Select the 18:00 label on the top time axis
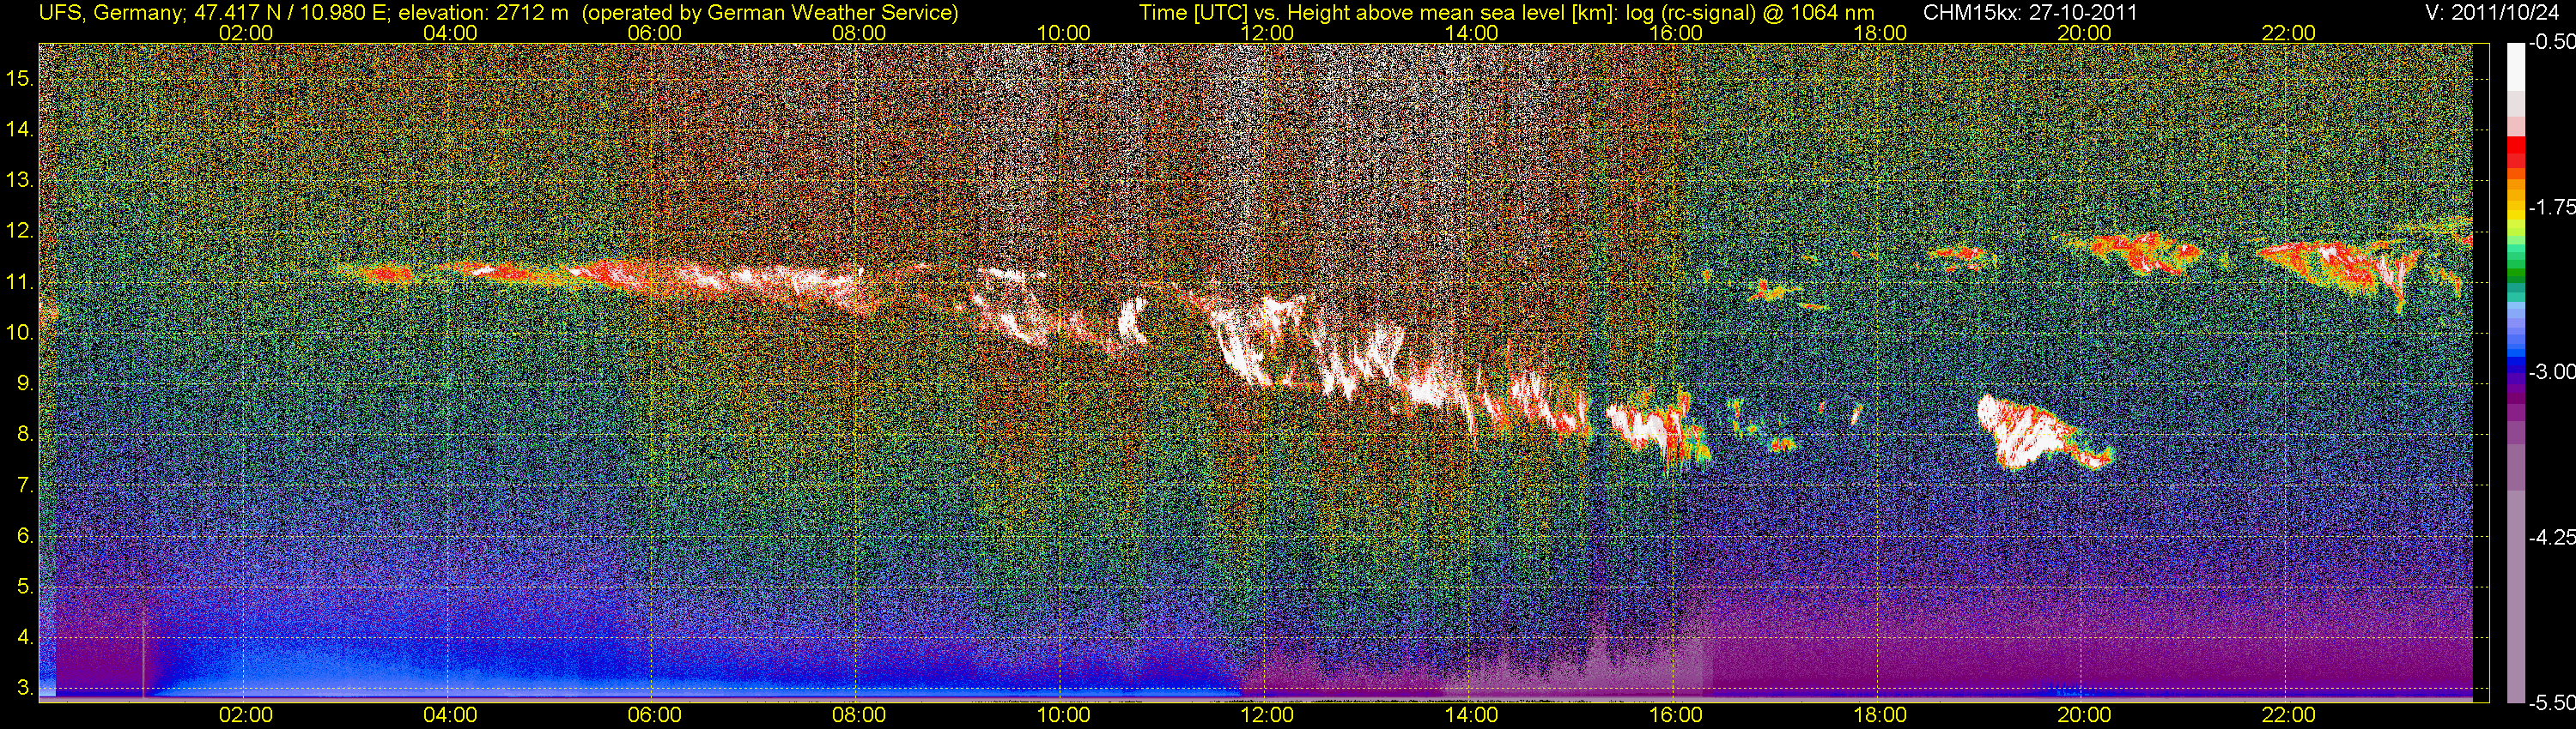 1880,33
